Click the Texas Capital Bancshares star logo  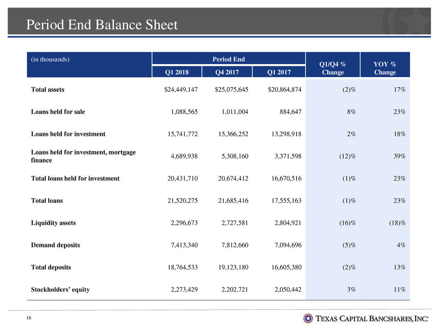click(x=308, y=318)
